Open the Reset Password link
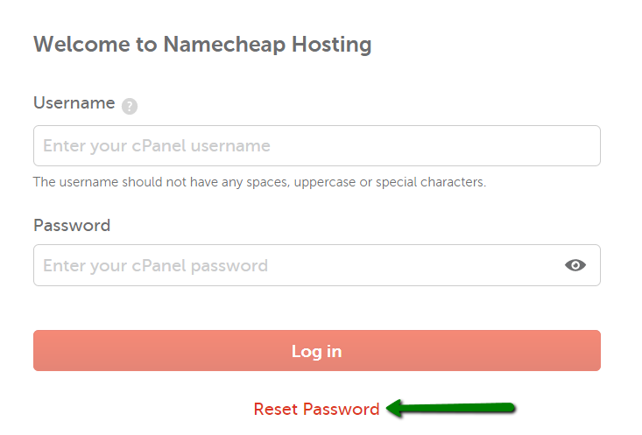 tap(316, 409)
